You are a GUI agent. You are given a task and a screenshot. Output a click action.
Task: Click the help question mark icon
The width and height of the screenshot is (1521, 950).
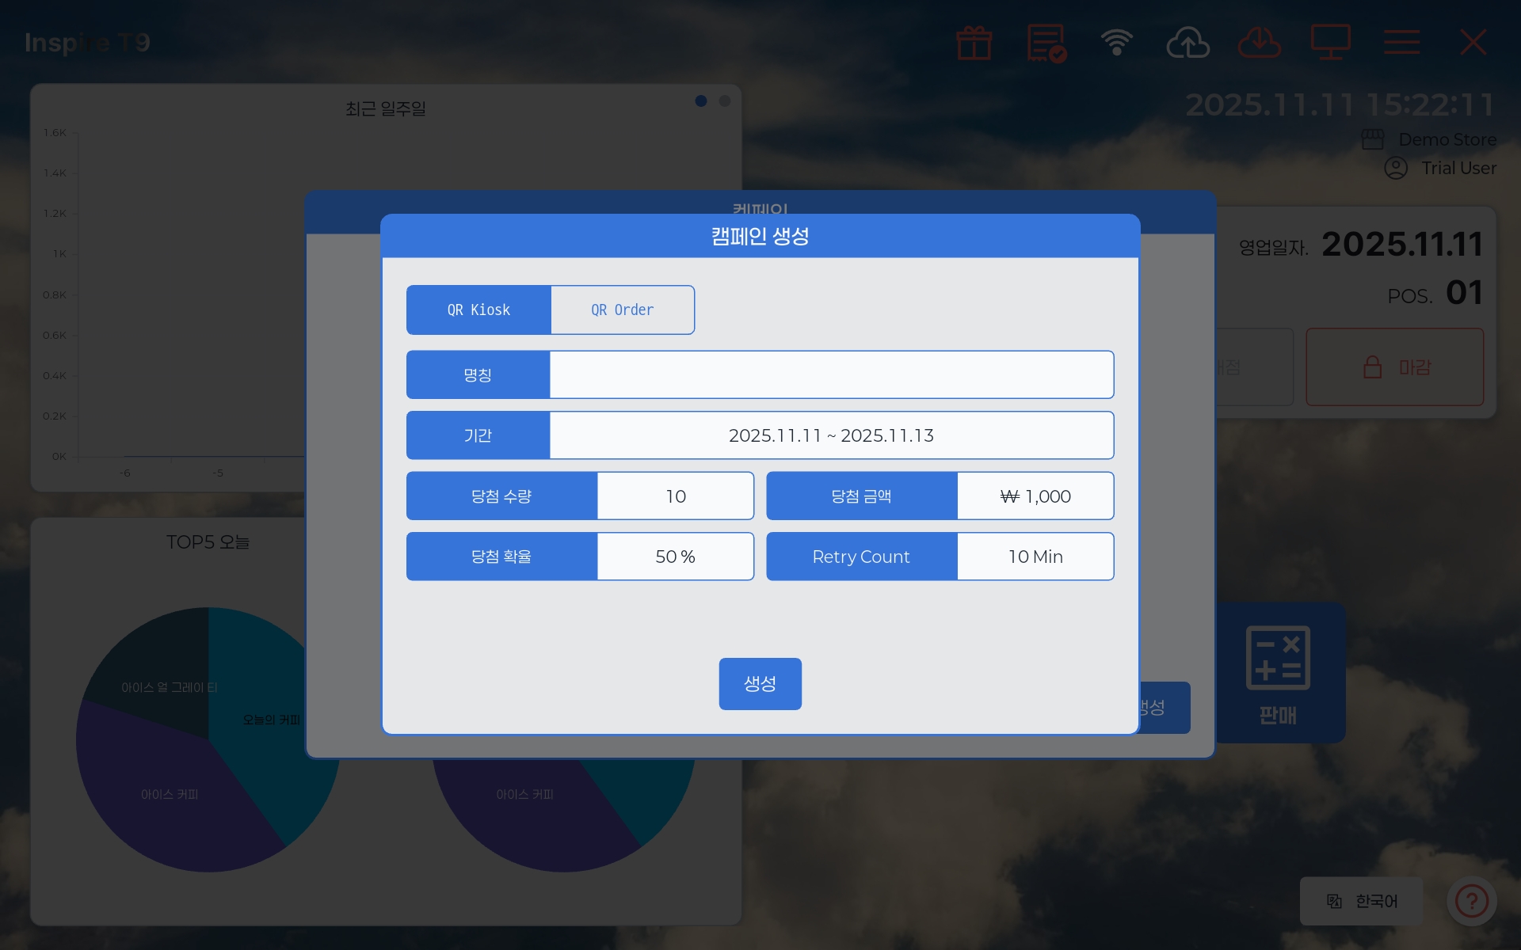coord(1471,901)
